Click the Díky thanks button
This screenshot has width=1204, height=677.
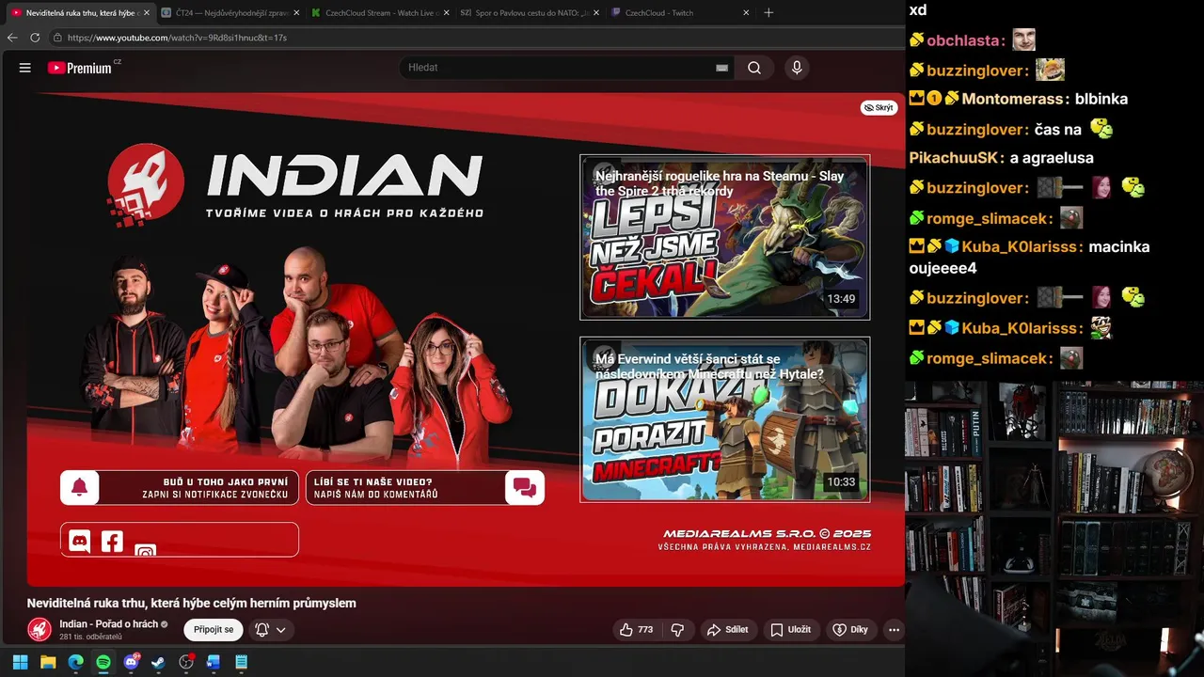[x=851, y=630]
